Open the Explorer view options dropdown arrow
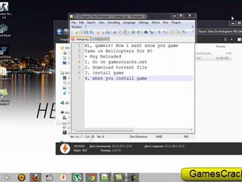Image resolution: width=242 pixels, height=182 pixels. [231, 39]
